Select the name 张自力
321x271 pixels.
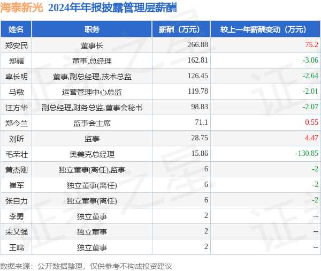click(x=16, y=201)
